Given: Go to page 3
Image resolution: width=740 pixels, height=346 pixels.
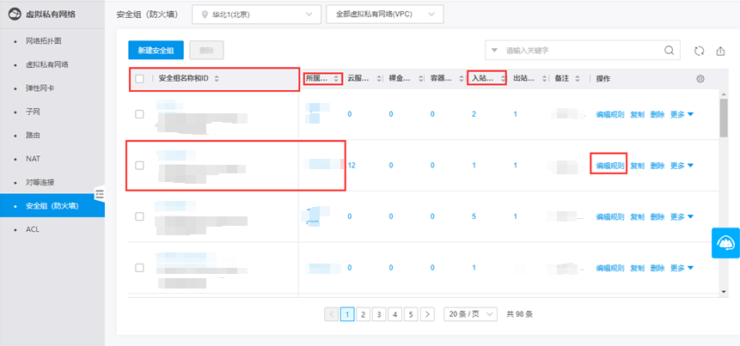Looking at the screenshot, I should pos(379,314).
